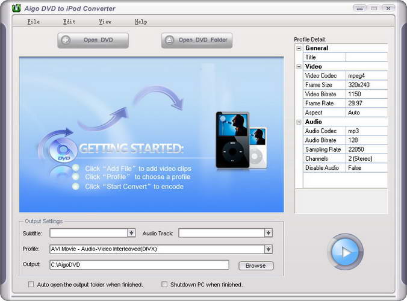Viewport: 407px width, 301px height.
Task: Enable Shutdown PC when finished
Action: [x=164, y=284]
